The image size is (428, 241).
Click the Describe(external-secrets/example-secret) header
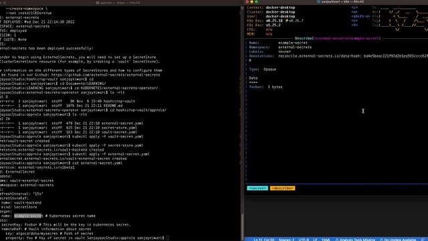coord(338,38)
